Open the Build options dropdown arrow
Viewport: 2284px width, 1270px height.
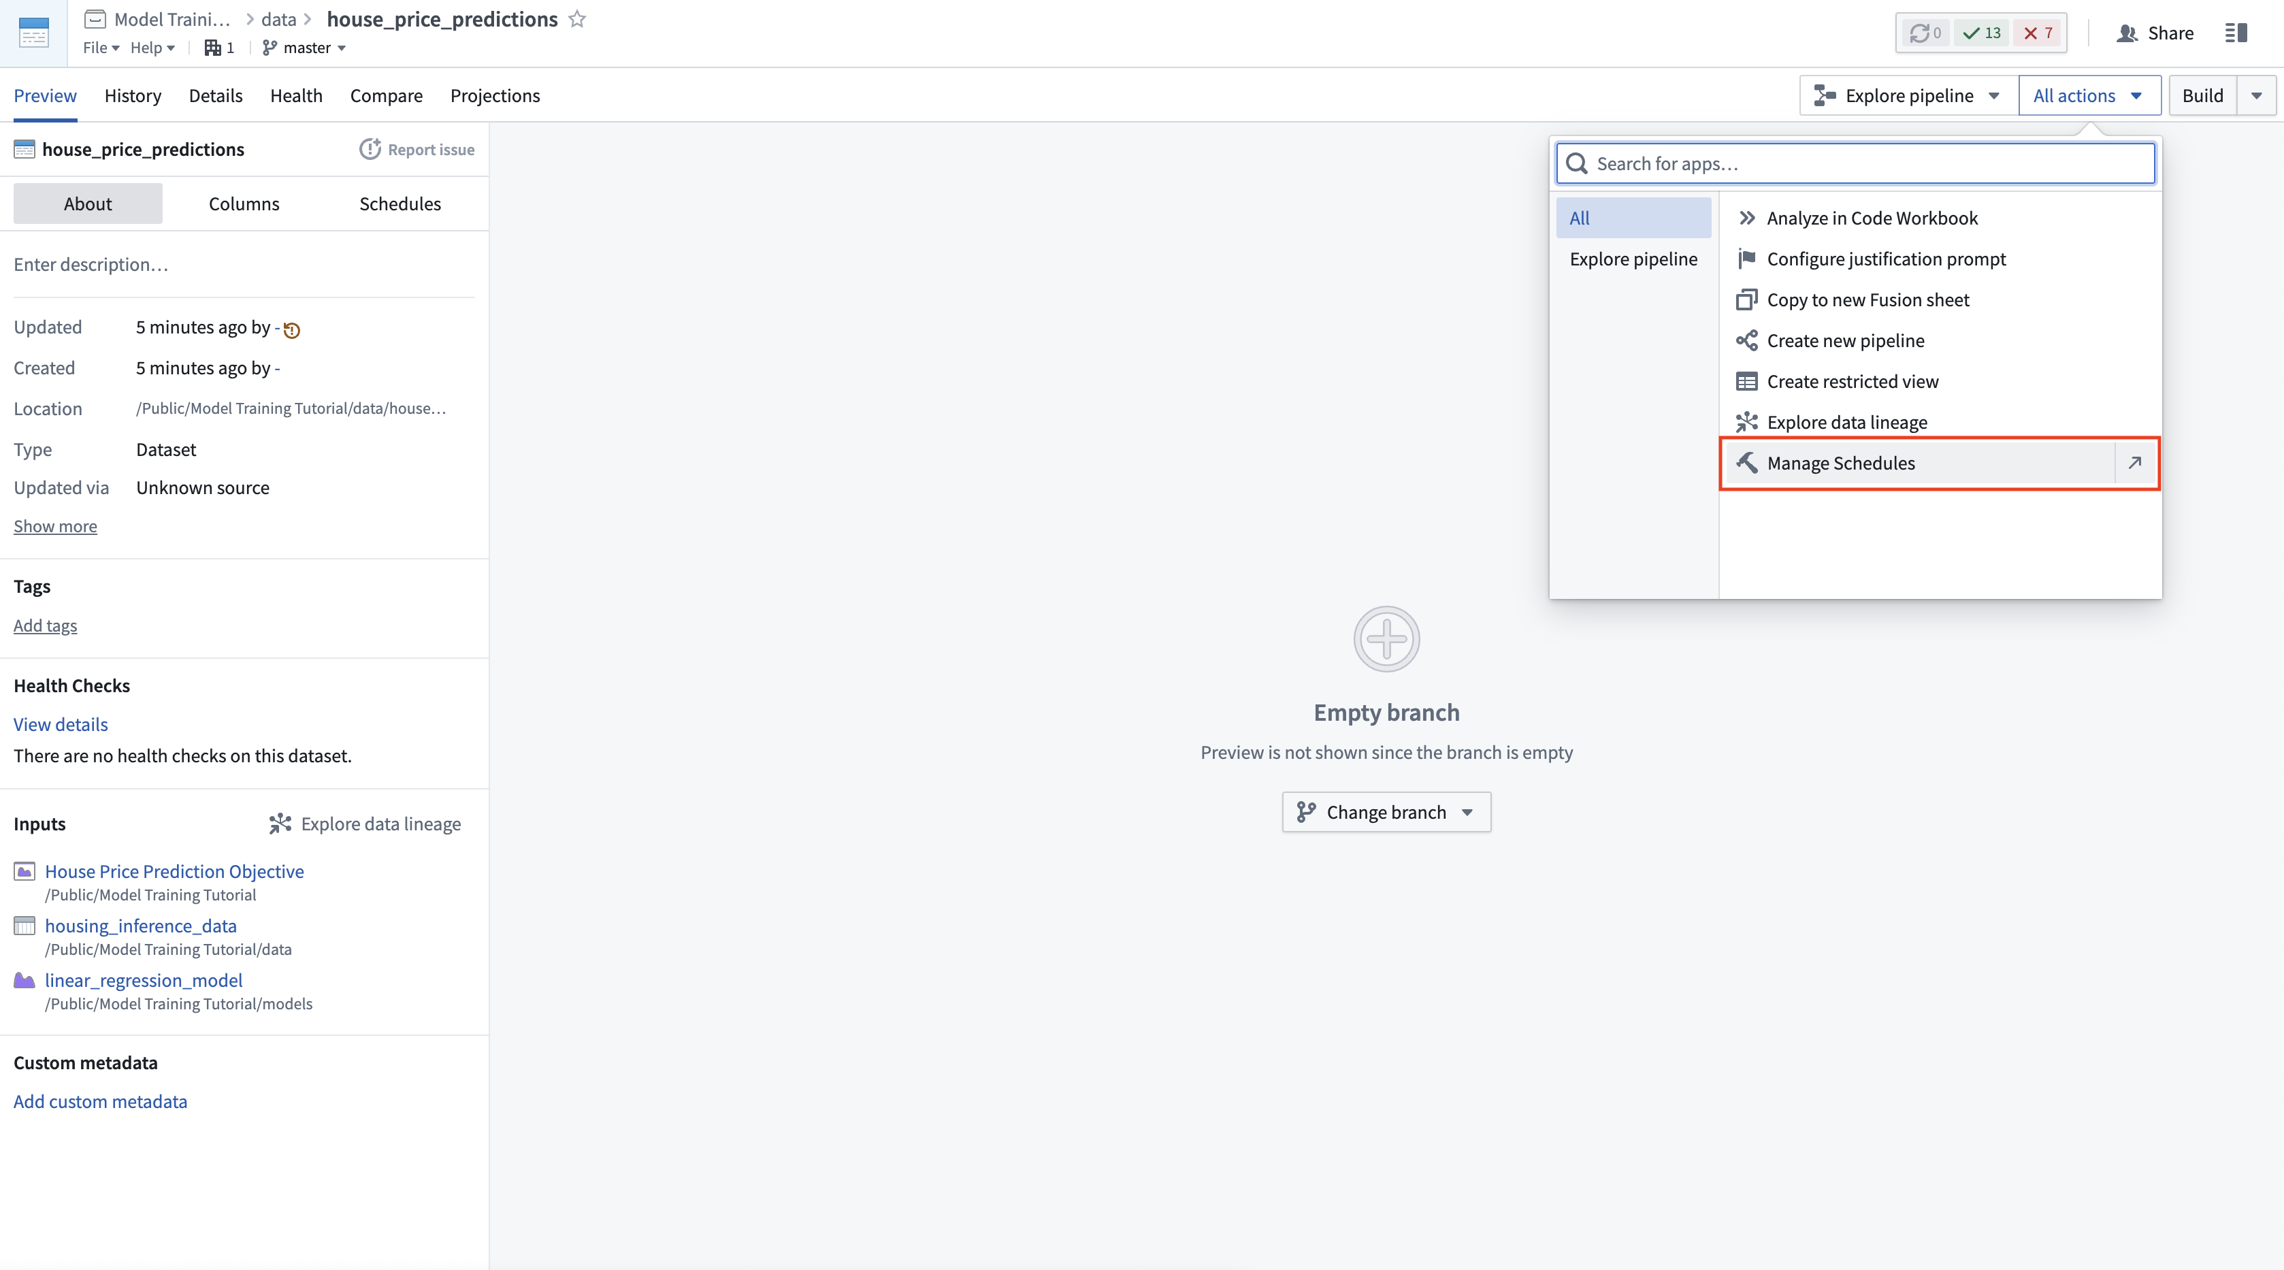point(2257,96)
